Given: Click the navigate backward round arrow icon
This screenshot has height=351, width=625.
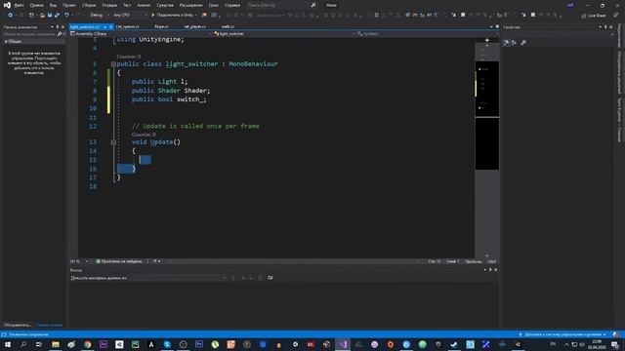Looking at the screenshot, I should point(10,16).
